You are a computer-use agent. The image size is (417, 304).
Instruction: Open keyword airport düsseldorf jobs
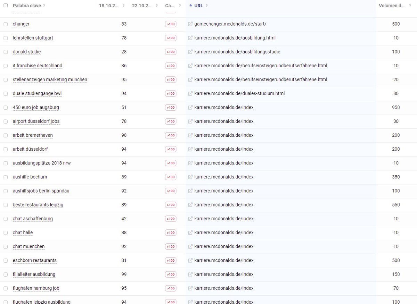tap(36, 121)
